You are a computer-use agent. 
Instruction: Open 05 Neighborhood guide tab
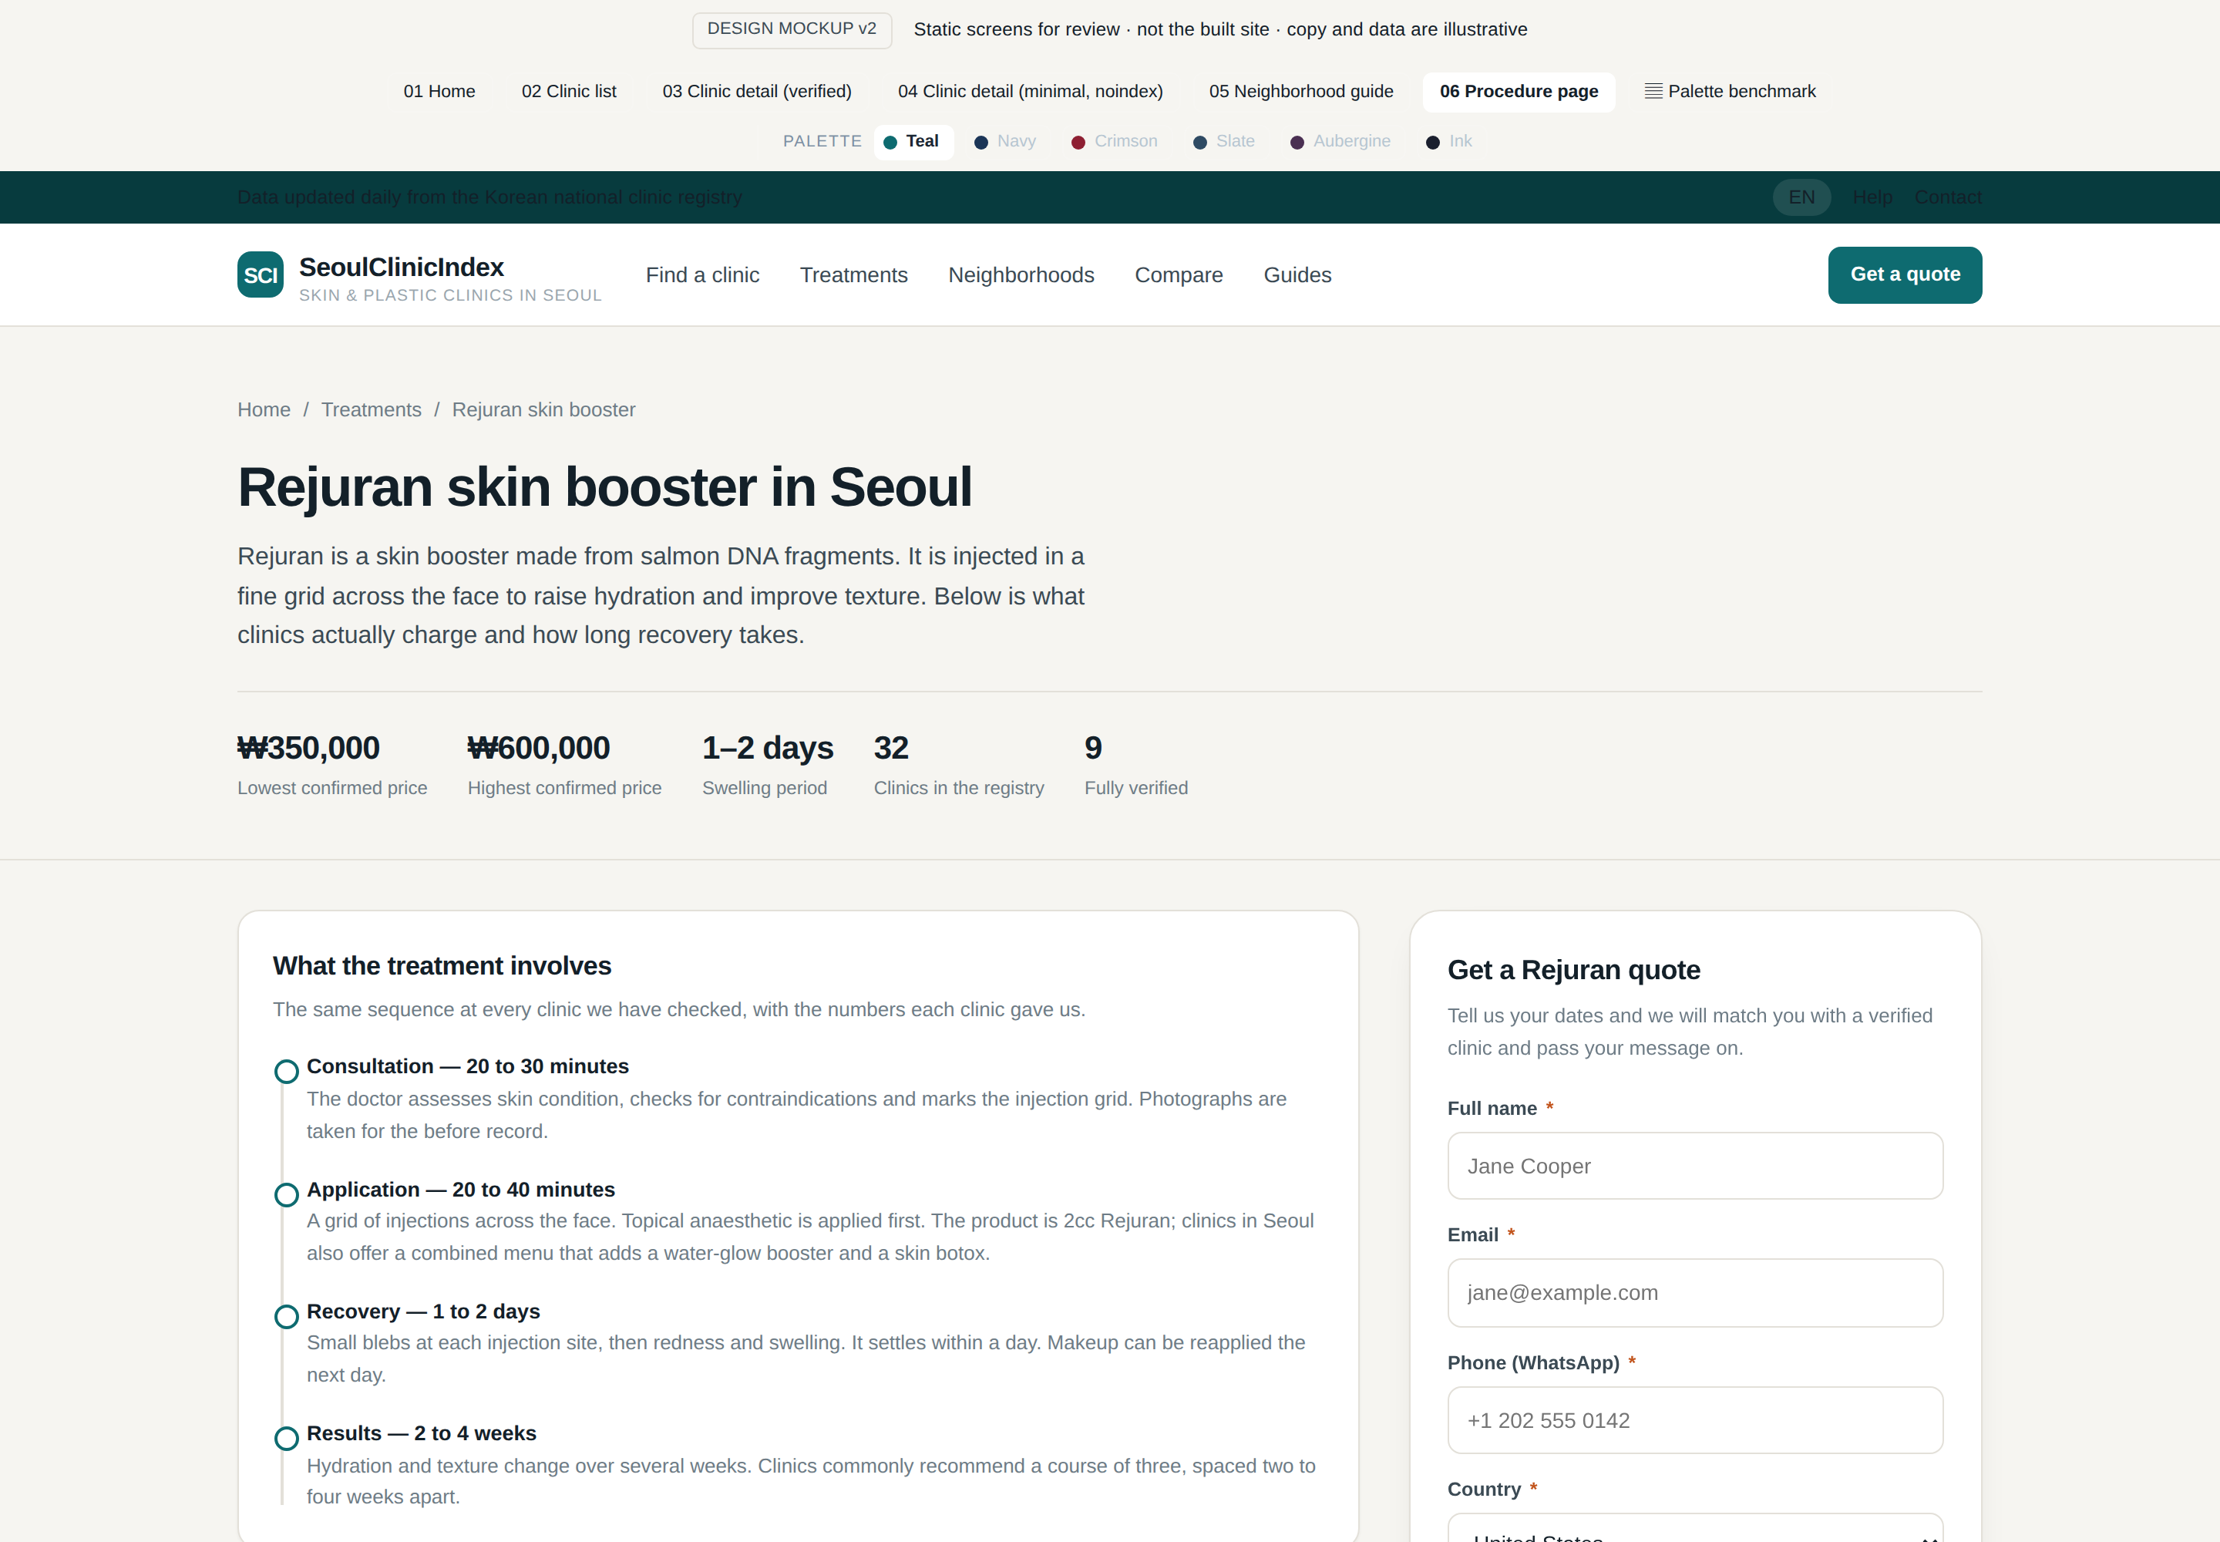click(x=1301, y=92)
